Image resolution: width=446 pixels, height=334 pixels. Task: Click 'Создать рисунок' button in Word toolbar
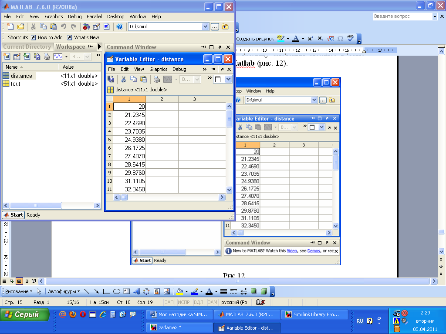click(255, 39)
